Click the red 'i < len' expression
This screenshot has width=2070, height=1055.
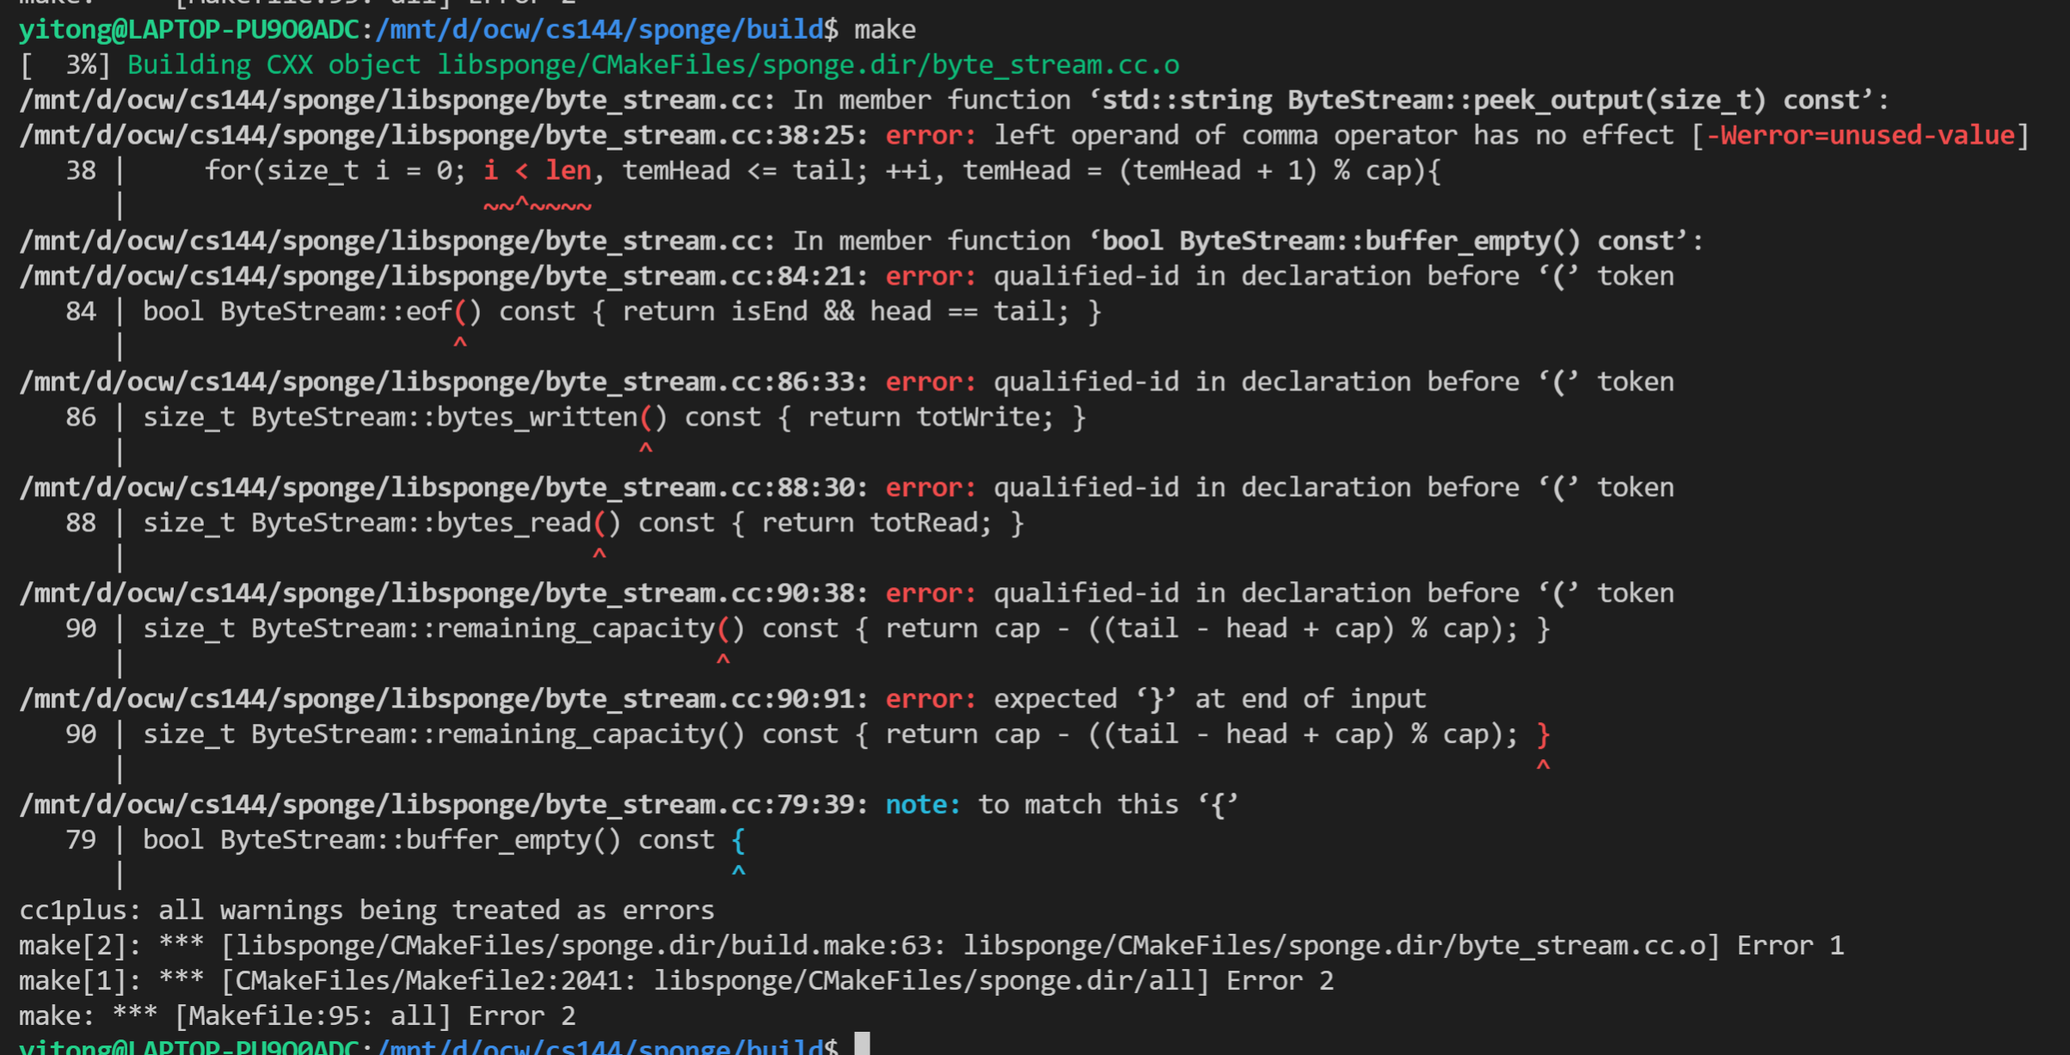537,171
